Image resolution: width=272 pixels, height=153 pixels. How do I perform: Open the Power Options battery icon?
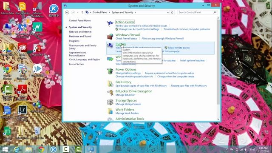pos(110,71)
